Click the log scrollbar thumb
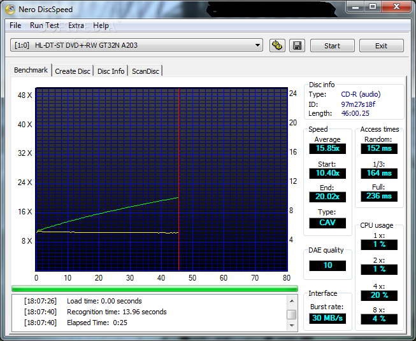 (x=292, y=314)
